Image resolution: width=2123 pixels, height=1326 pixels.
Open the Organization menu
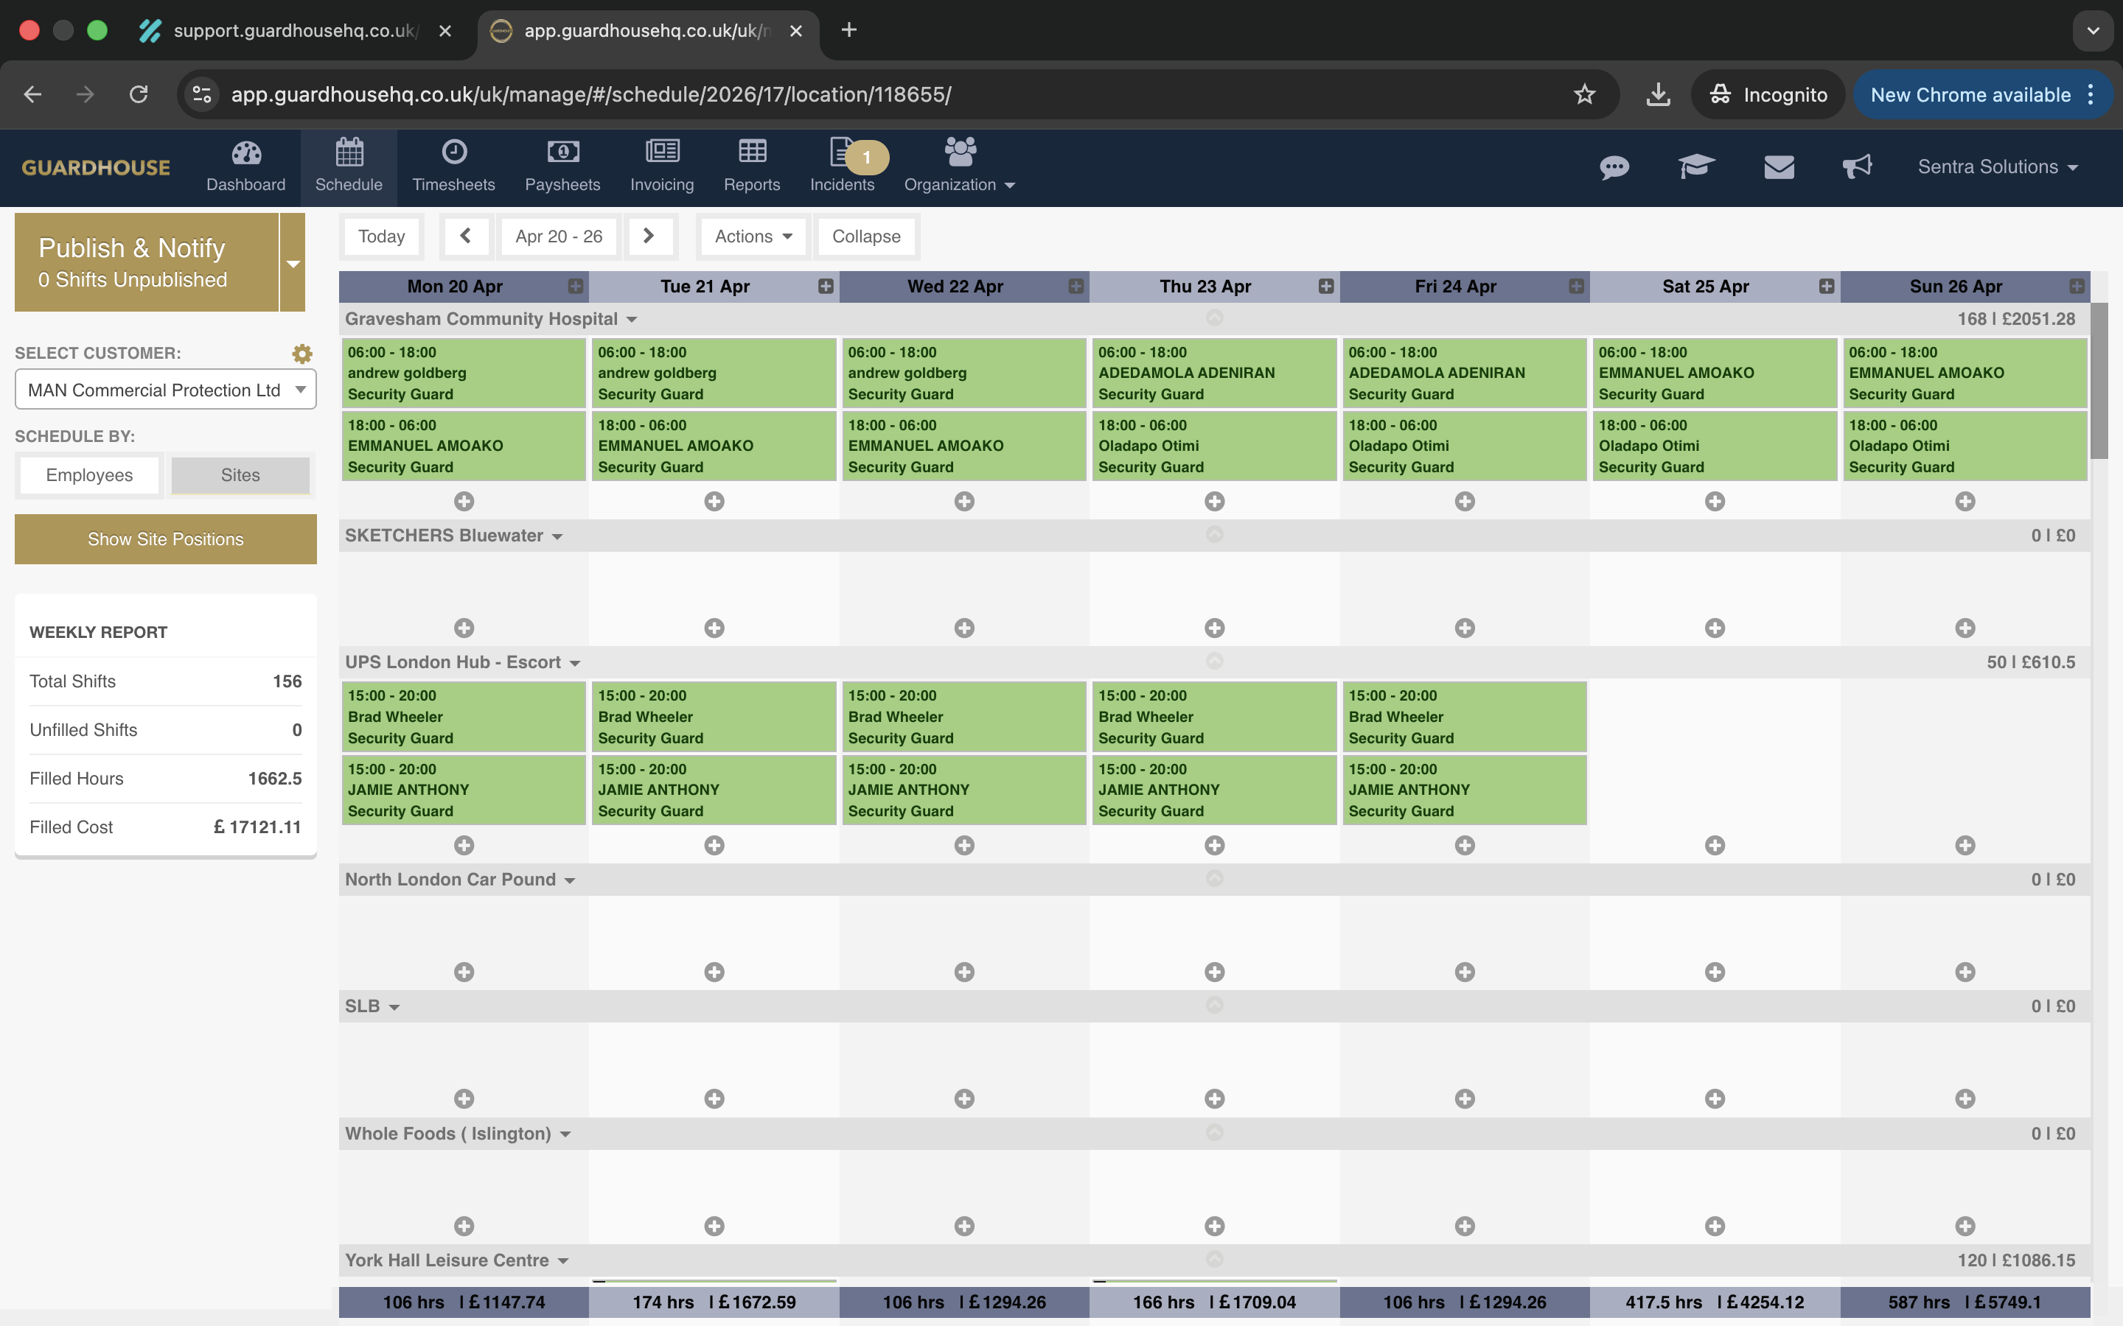click(959, 166)
